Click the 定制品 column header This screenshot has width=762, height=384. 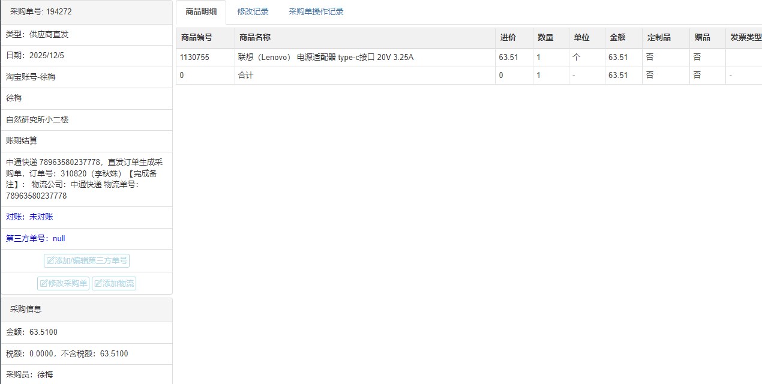click(x=658, y=37)
